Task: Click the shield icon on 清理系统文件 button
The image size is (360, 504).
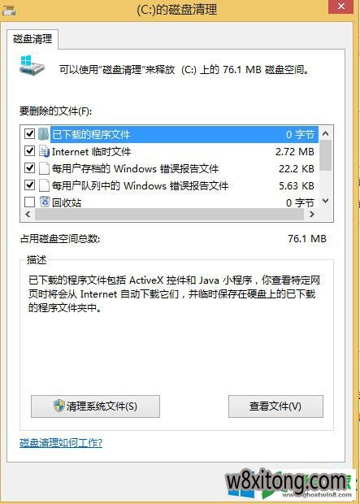Action: point(59,406)
